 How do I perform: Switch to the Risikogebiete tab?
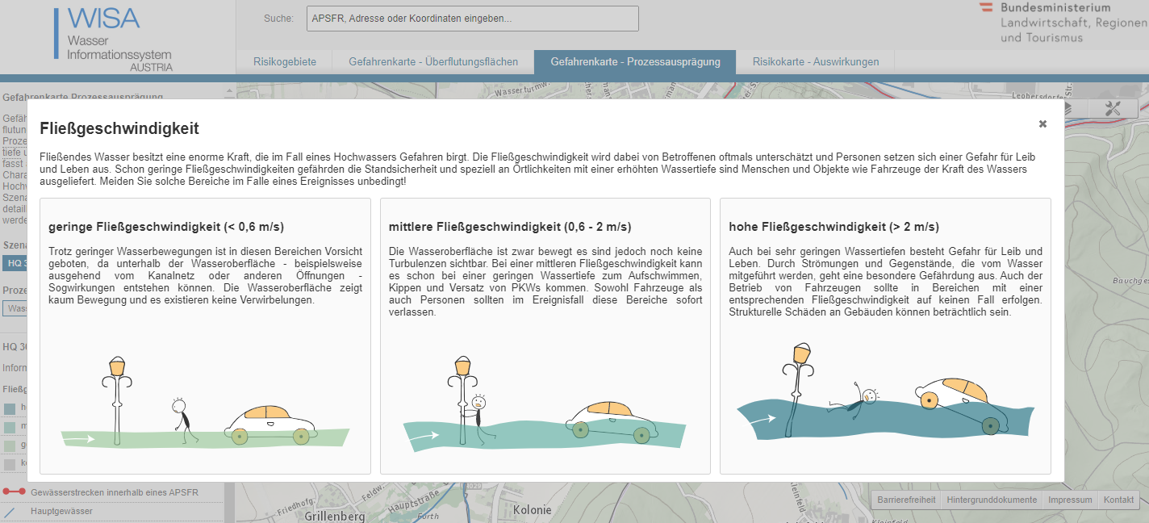click(x=285, y=62)
